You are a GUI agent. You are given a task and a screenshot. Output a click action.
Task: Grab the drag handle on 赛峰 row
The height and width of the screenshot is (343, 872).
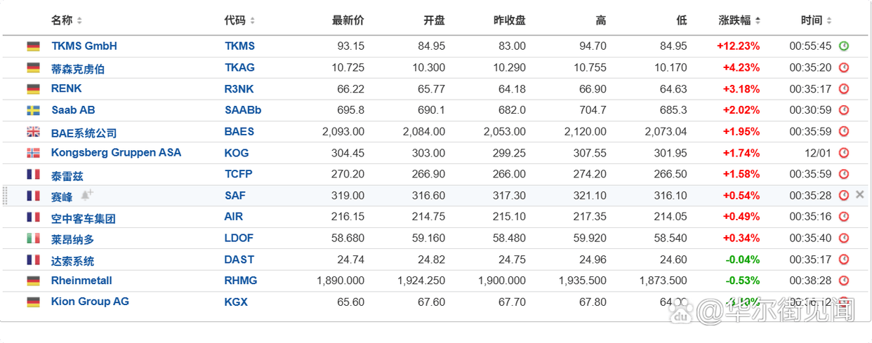click(x=6, y=195)
